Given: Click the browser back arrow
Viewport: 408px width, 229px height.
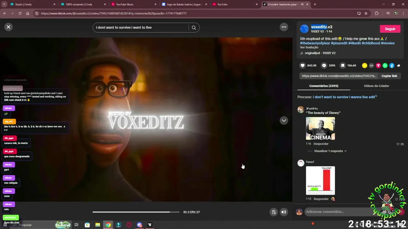Looking at the screenshot, I should 4,13.
